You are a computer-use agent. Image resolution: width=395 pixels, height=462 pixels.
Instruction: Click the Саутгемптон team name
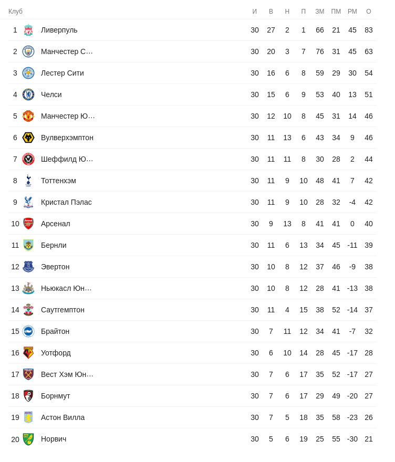pyautogui.click(x=63, y=310)
